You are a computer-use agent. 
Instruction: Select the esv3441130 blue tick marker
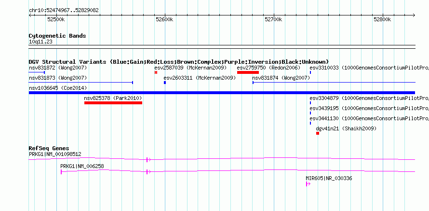[310, 123]
